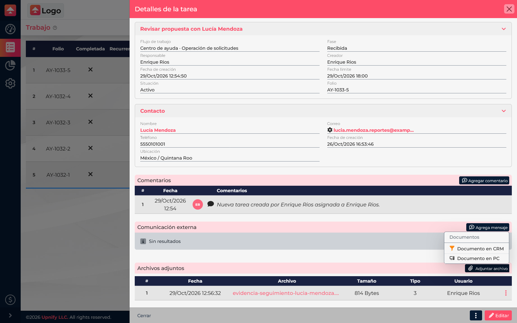This screenshot has width=517, height=323.
Task: Open the dashboard gauge icon in sidebar
Action: pos(10,29)
